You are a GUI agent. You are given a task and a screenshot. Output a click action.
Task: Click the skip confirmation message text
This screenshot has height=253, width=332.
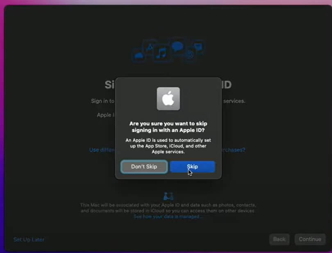168,127
